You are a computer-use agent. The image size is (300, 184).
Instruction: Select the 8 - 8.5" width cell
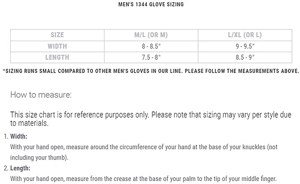[151, 46]
